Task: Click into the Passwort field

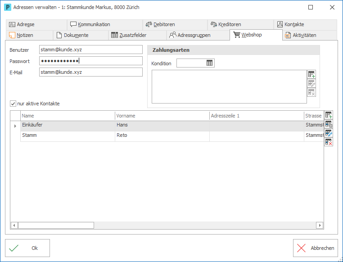Action: pyautogui.click(x=91, y=61)
